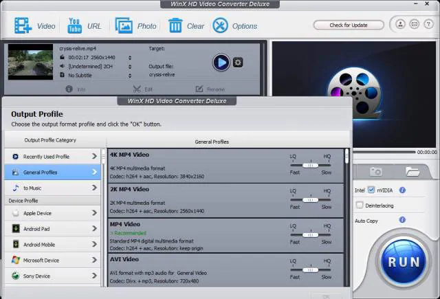
Task: Click the Photo slideshow icon
Action: [x=124, y=25]
